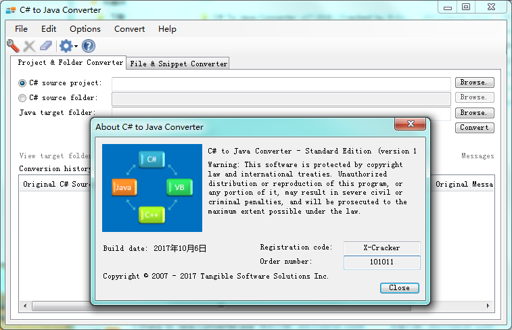Expand the gear icon dropdown arrow

(x=76, y=47)
